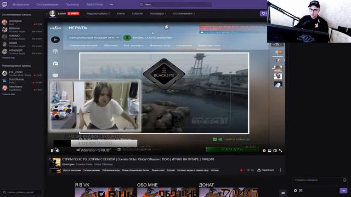Select Обычный game mode tab
This screenshot has height=197, width=351.
[111, 45]
